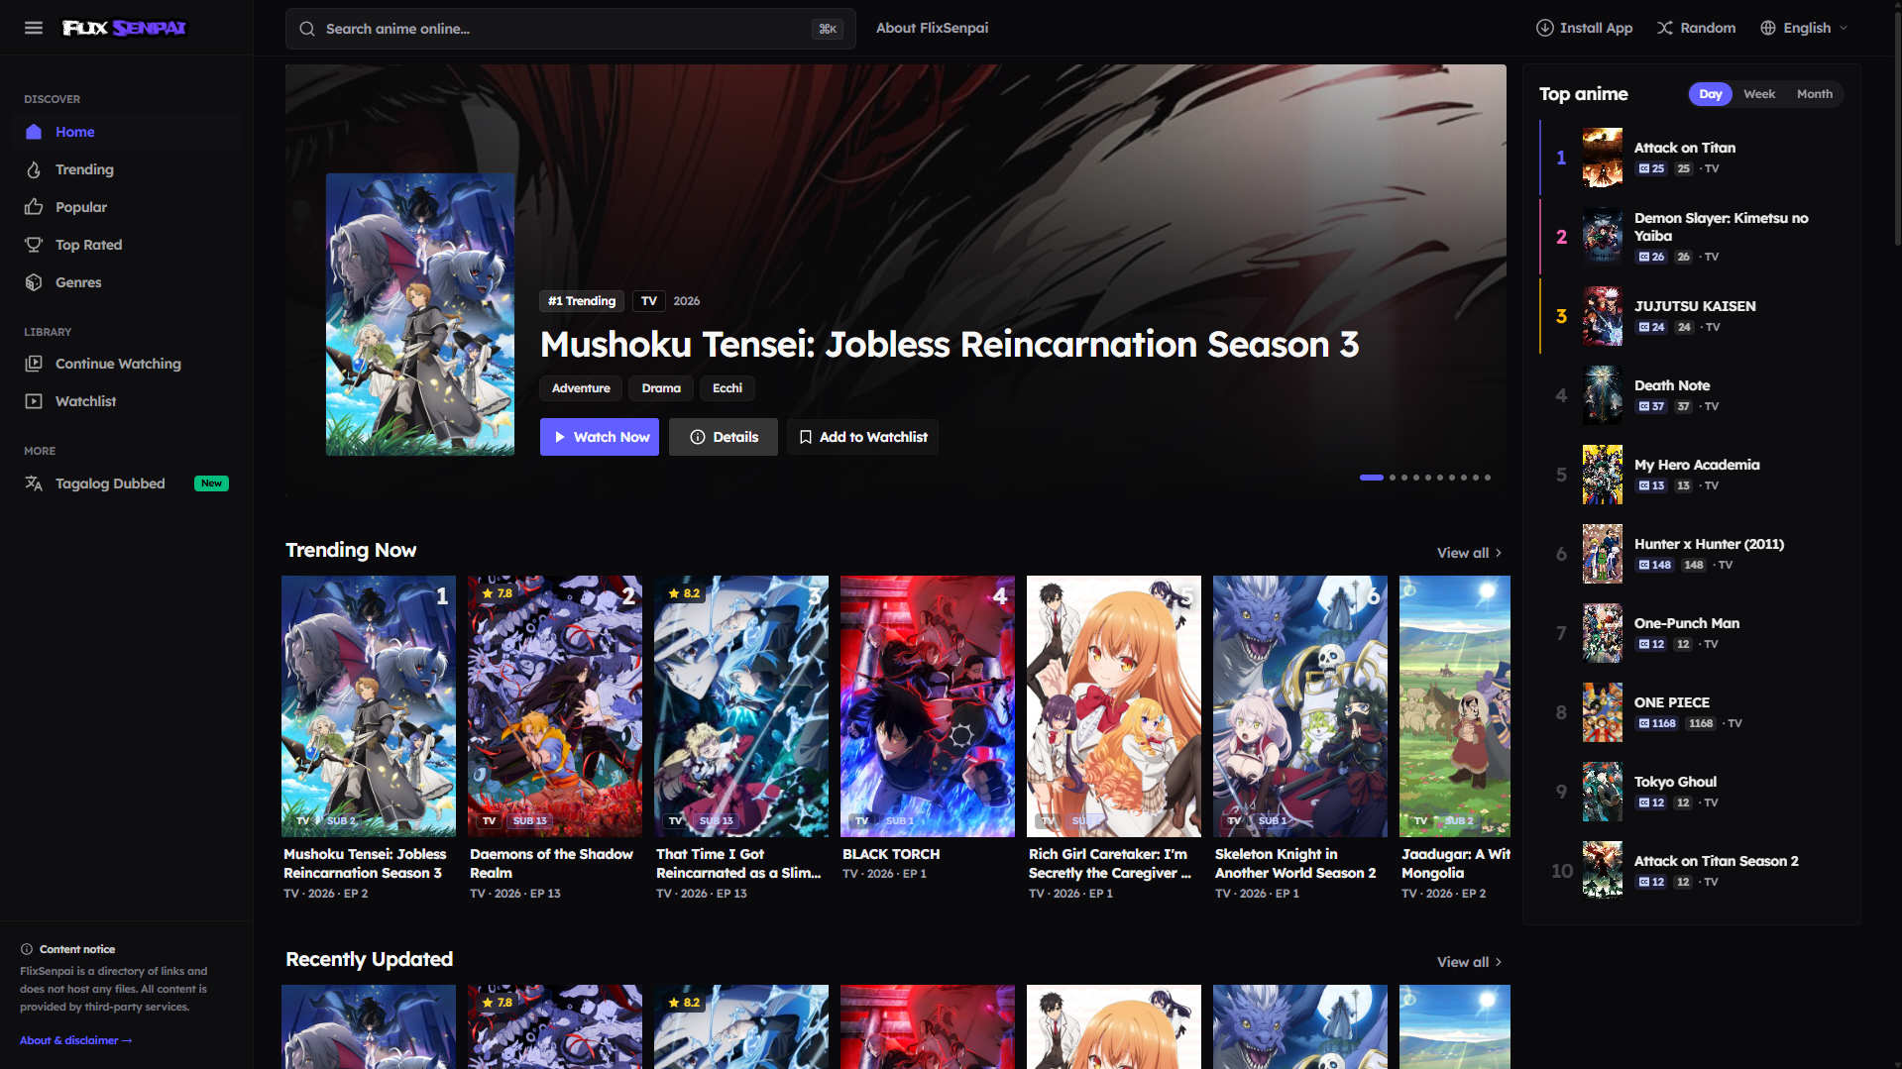1902x1069 pixels.
Task: Click the Trending flame icon
Action: tap(34, 169)
